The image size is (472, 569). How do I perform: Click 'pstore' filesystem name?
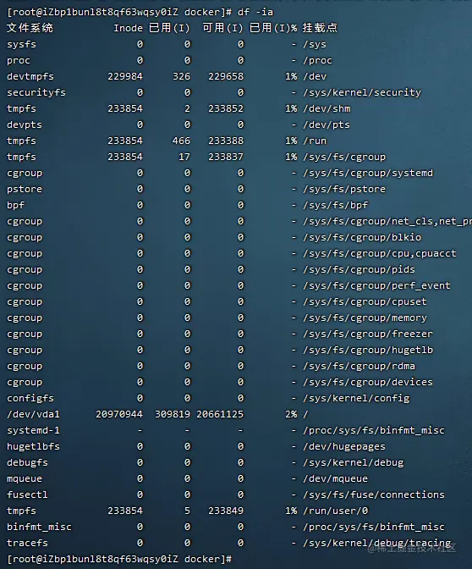pos(25,189)
